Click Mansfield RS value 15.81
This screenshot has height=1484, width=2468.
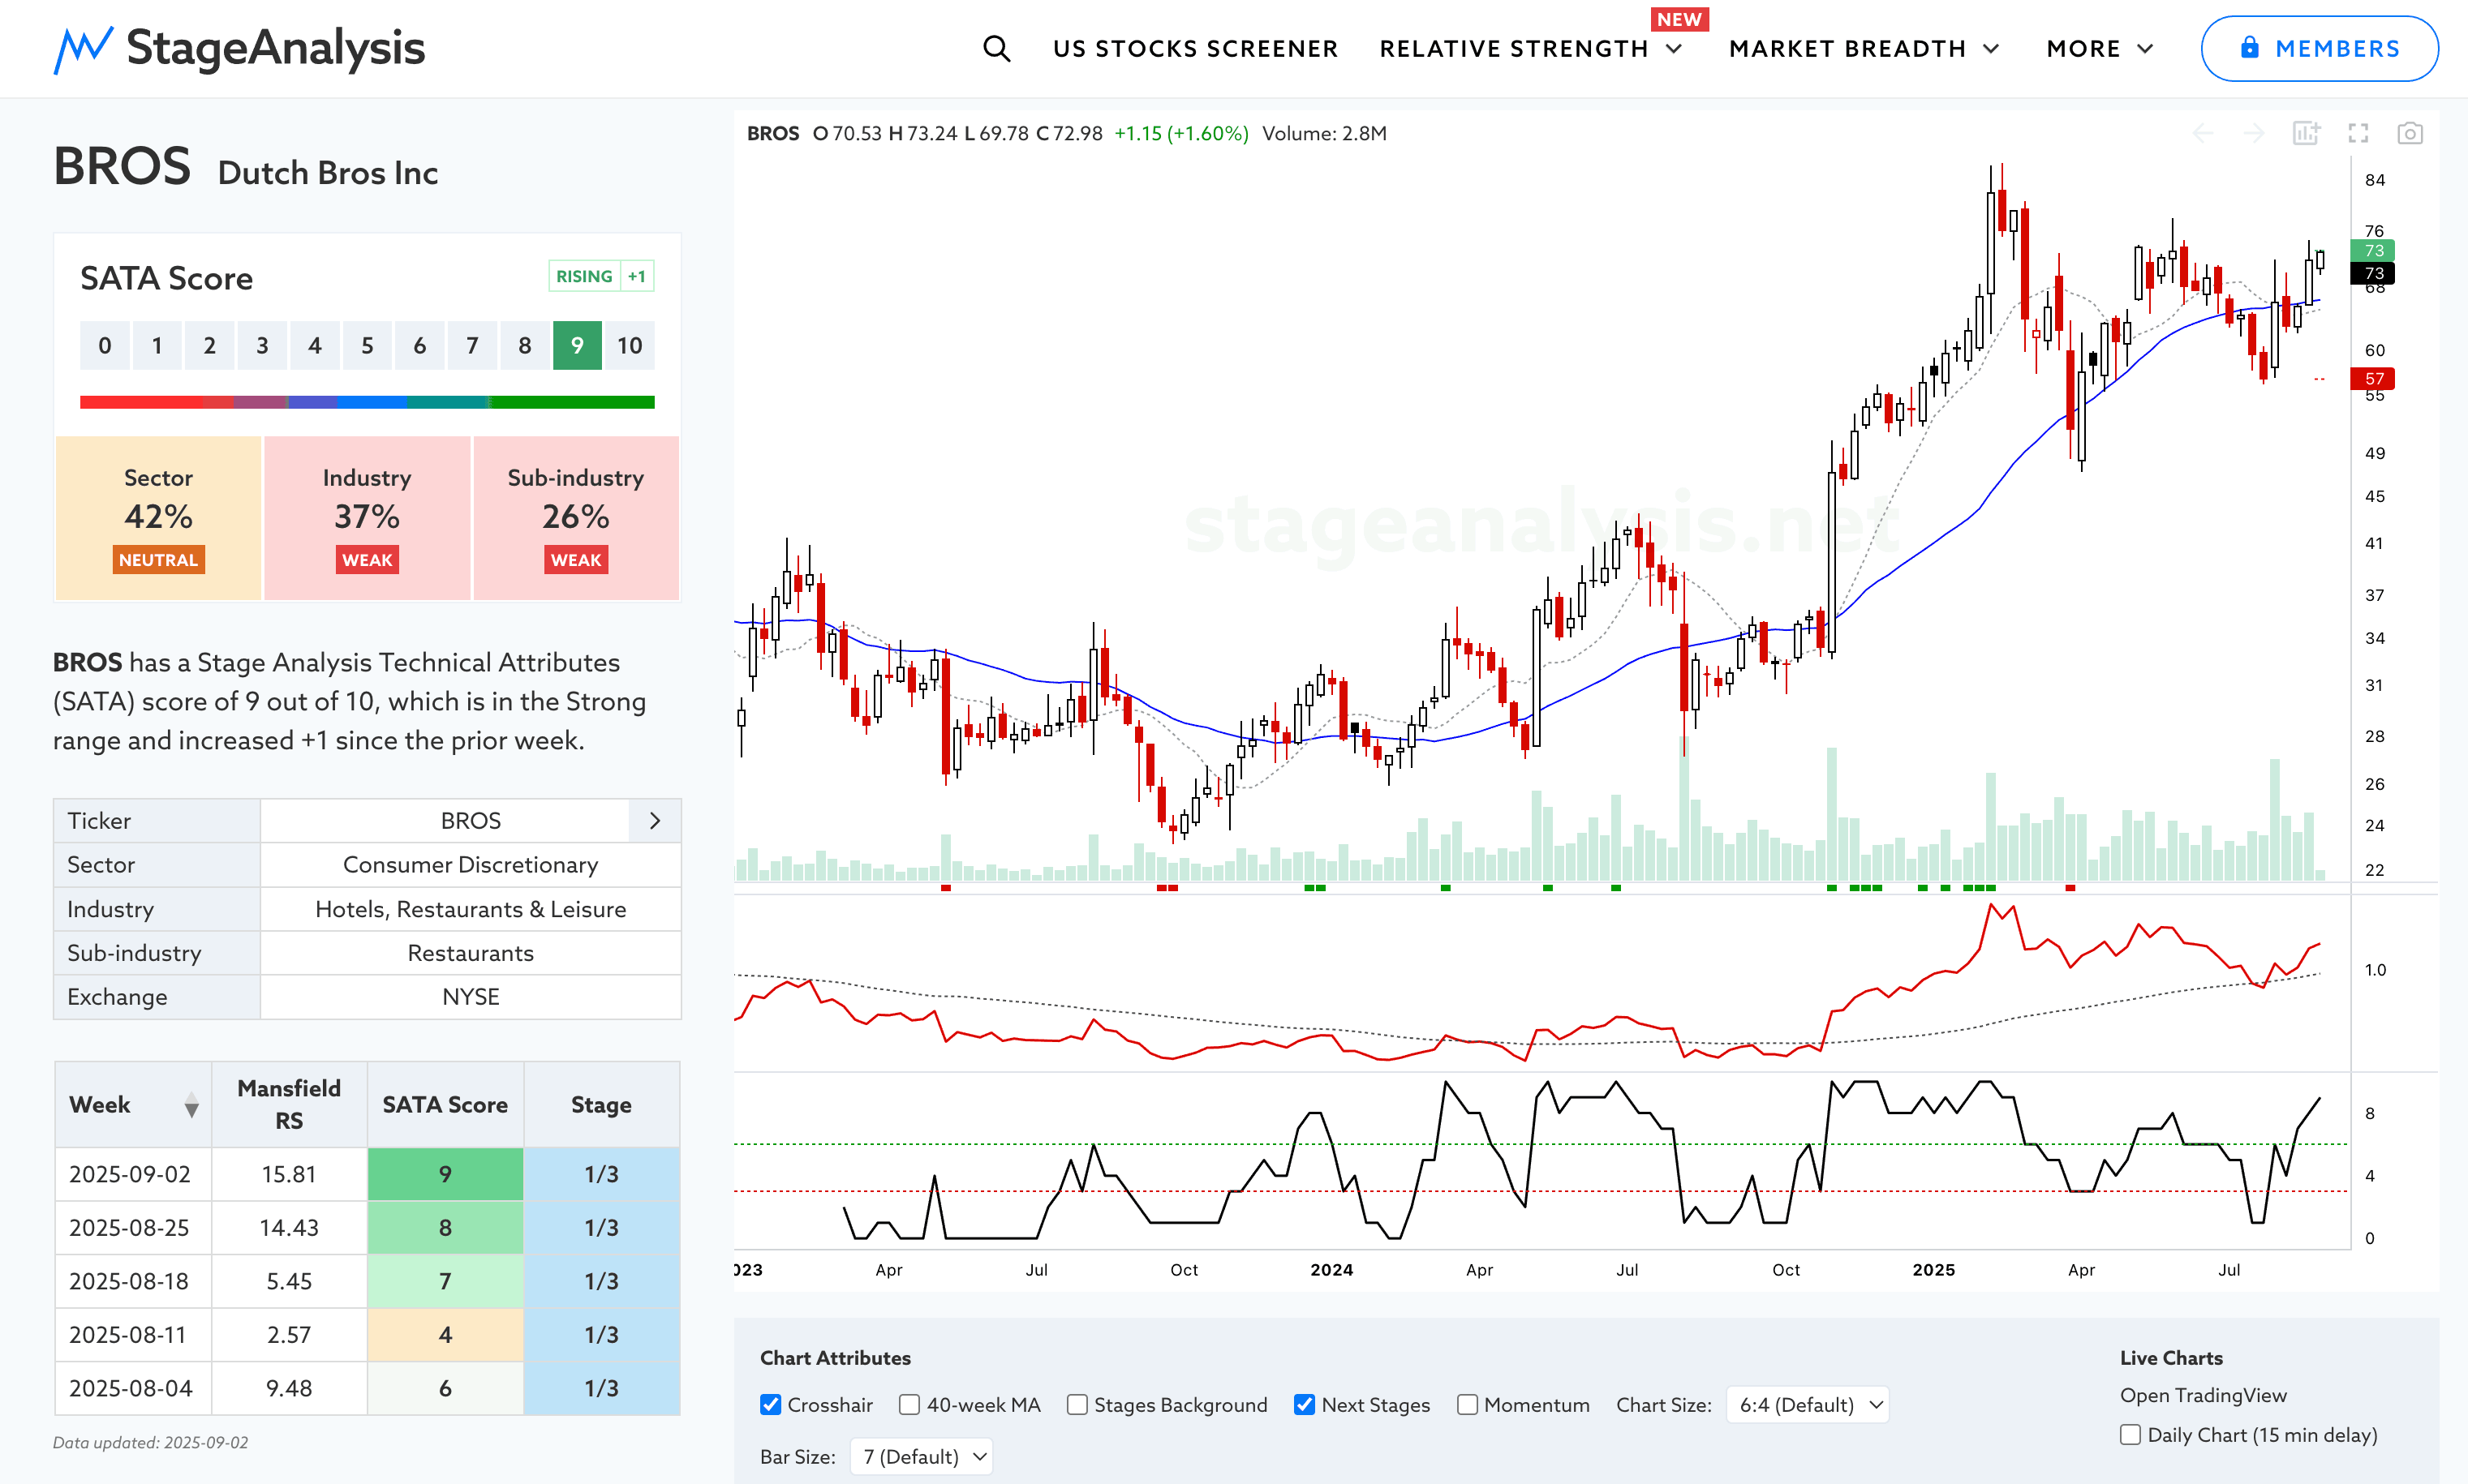click(289, 1174)
